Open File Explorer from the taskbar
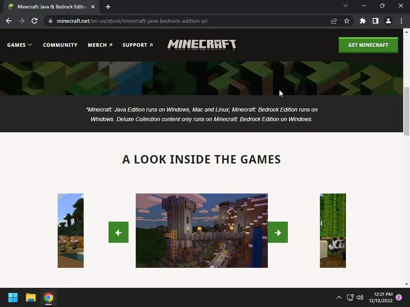The height and width of the screenshot is (307, 410). (30, 297)
